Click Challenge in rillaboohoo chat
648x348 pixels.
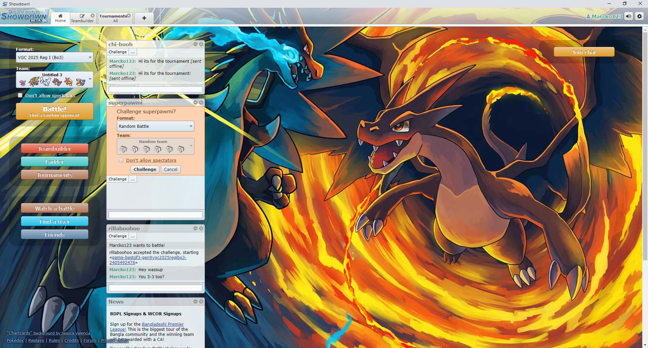click(x=117, y=236)
